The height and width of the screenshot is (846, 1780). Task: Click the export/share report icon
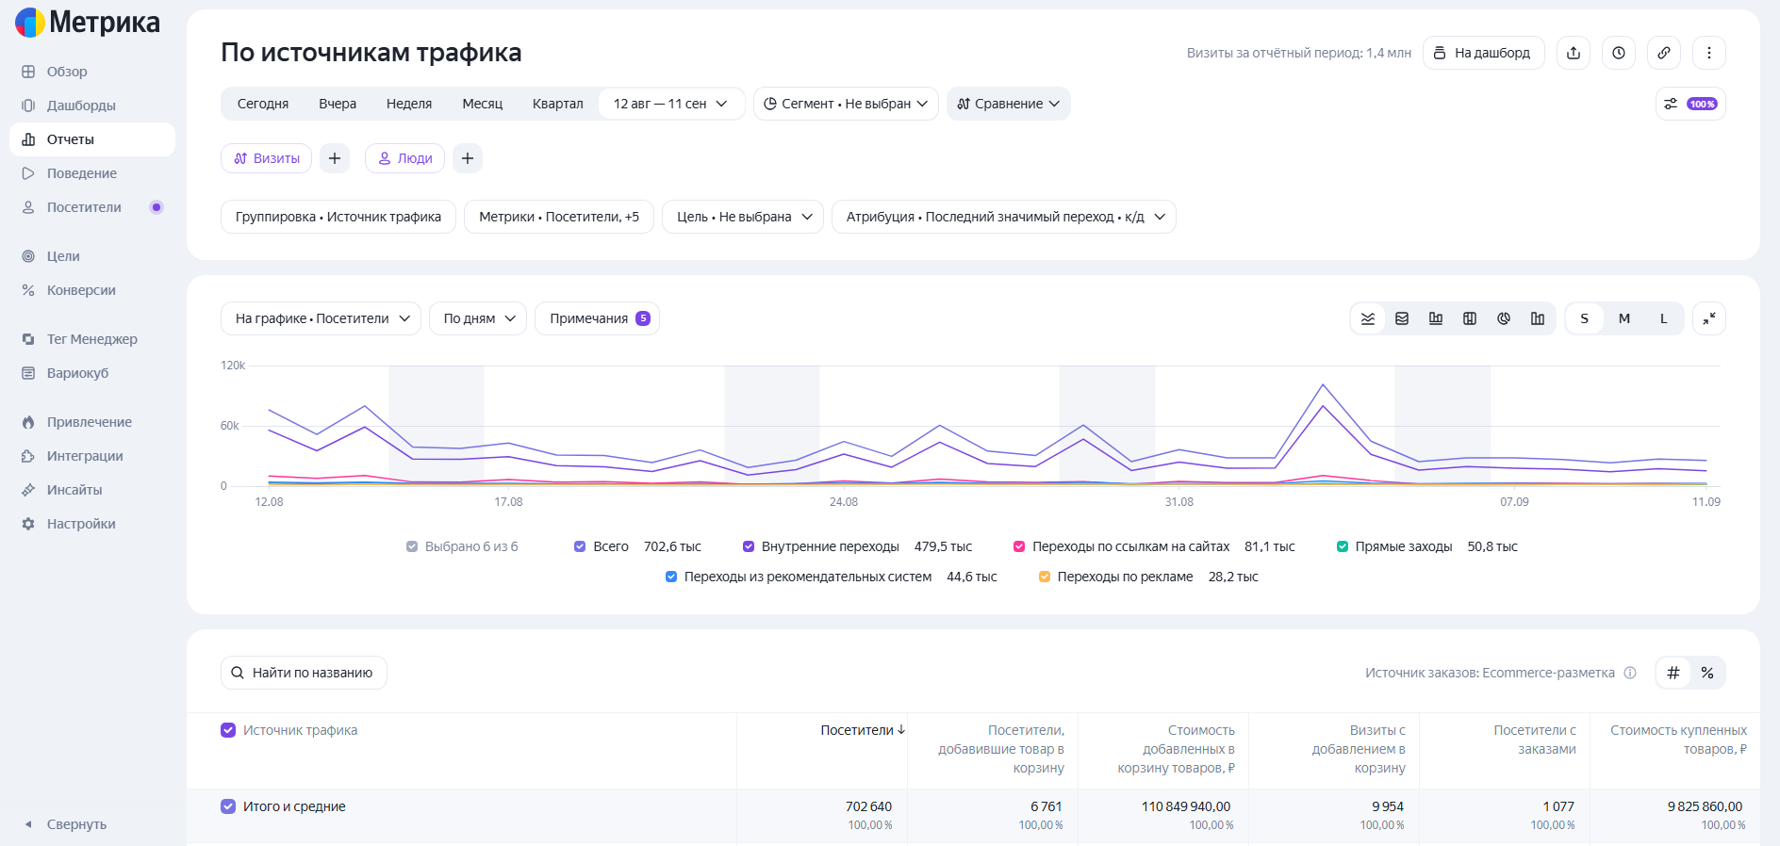click(1574, 53)
